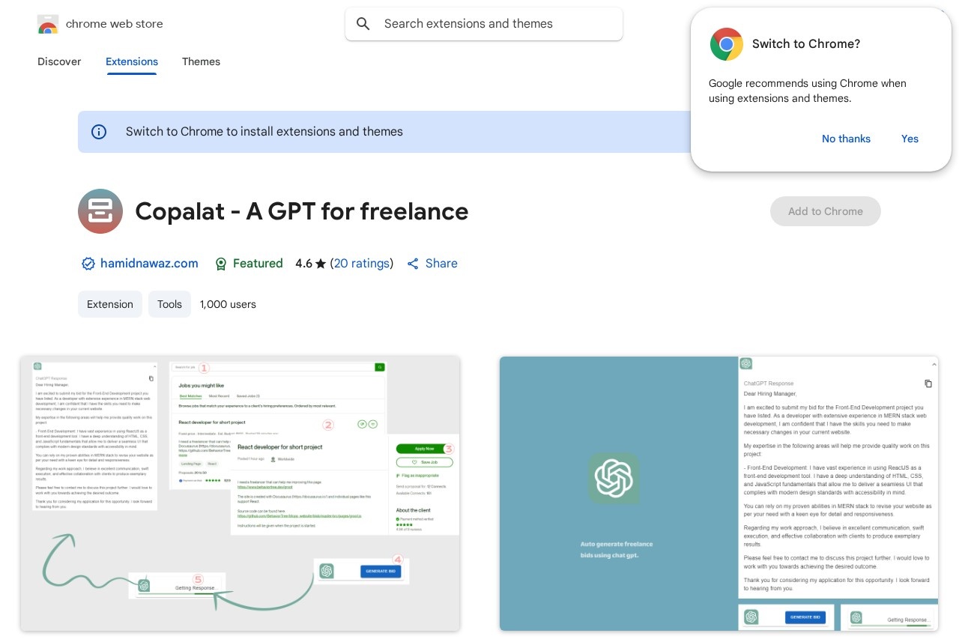The image size is (959, 639).
Task: Click the Search extensions and themes field
Action: point(494,24)
